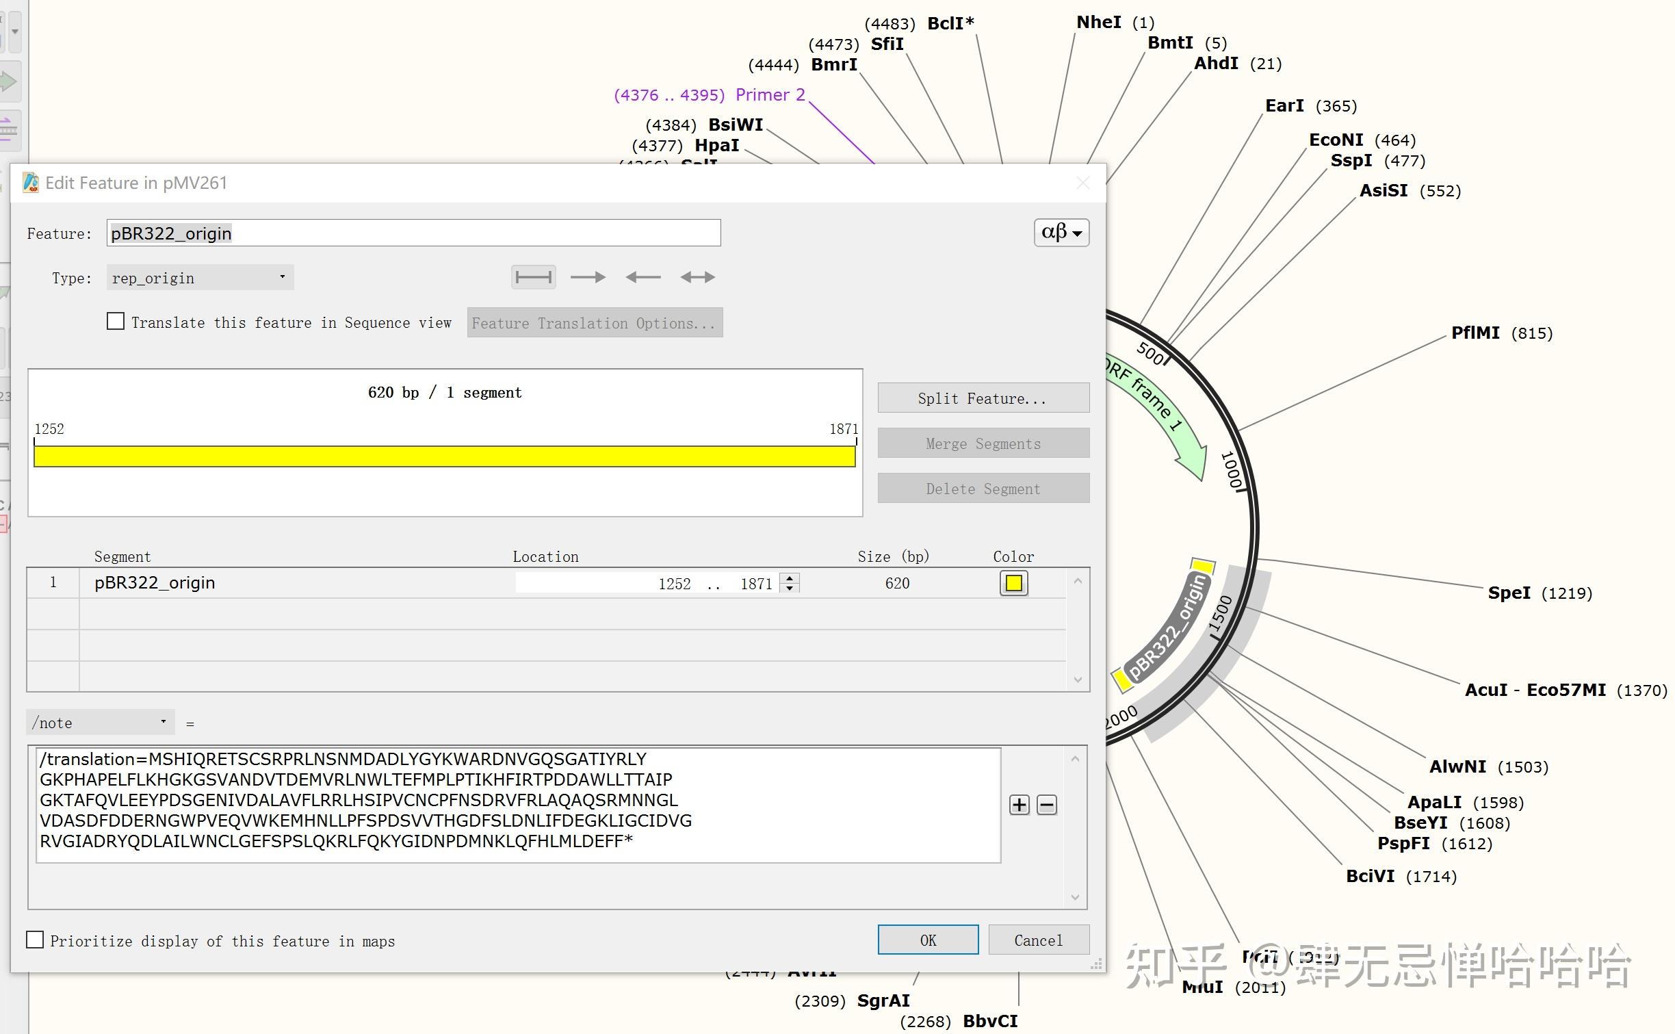This screenshot has width=1675, height=1034.
Task: Click the Feature name input field
Action: (413, 233)
